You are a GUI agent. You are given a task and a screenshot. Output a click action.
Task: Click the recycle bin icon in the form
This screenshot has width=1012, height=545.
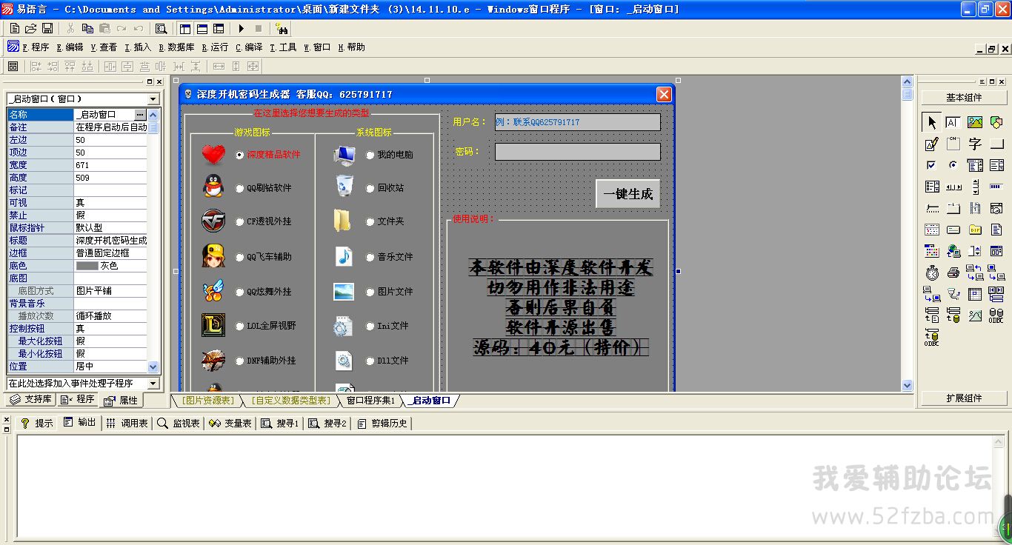tap(344, 187)
